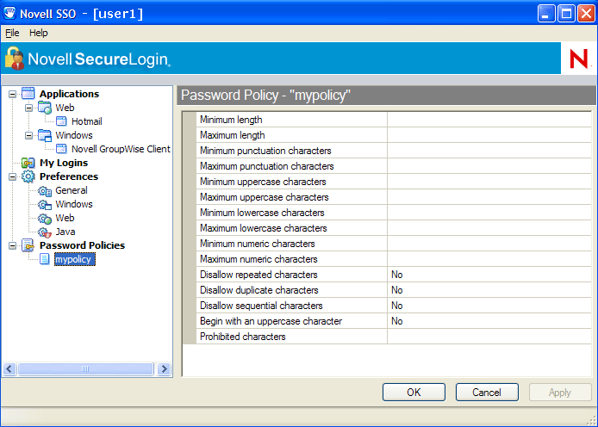Click the Applications folder icon in tree
Image resolution: width=598 pixels, height=427 pixels.
[28, 93]
